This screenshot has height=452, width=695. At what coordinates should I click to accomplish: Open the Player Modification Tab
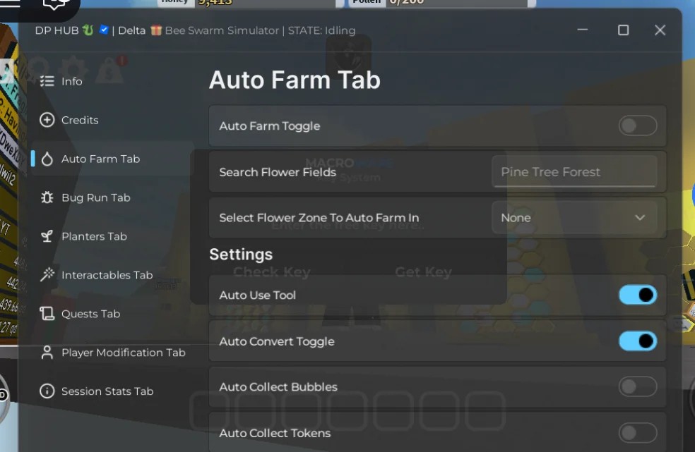click(112, 353)
